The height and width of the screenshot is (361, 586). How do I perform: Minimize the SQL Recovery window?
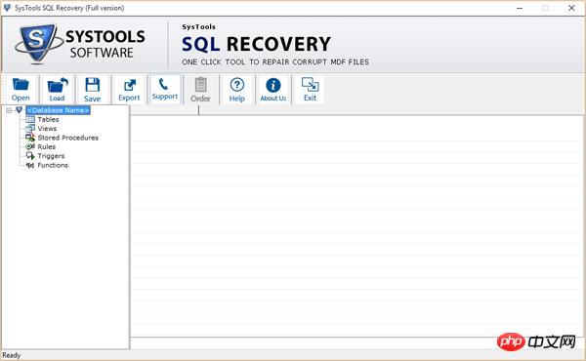(x=520, y=8)
